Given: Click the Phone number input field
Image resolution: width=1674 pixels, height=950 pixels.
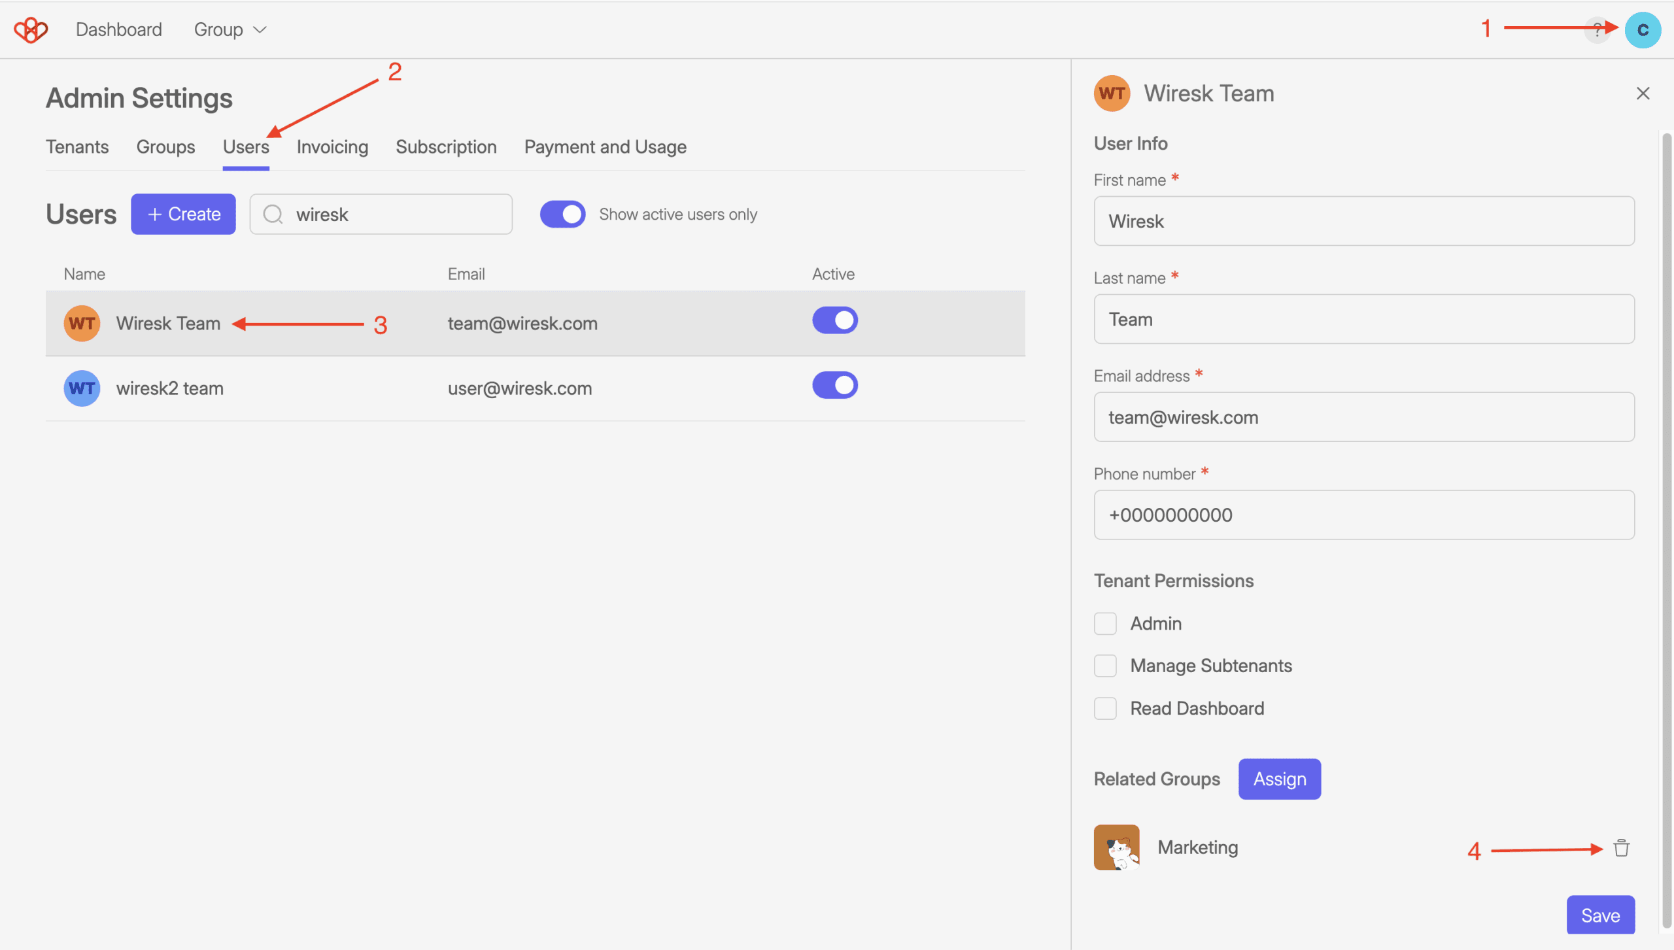Looking at the screenshot, I should tap(1364, 515).
